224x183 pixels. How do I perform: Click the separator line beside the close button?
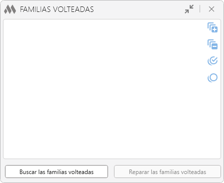pyautogui.click(x=200, y=9)
